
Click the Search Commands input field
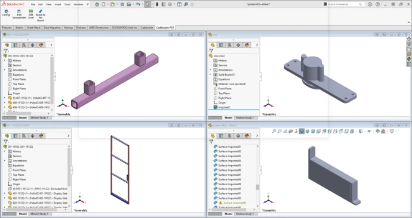point(344,4)
